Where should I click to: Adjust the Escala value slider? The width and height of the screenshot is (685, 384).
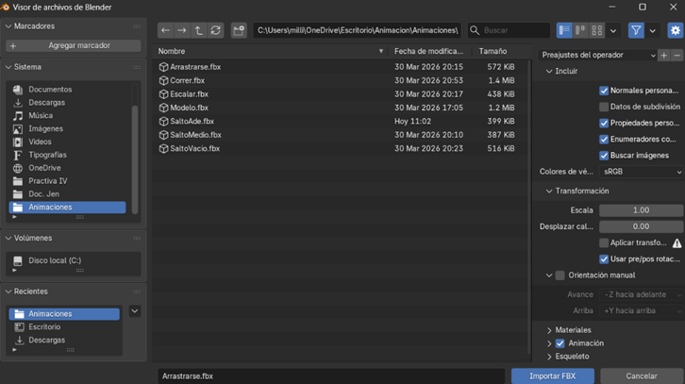[641, 210]
